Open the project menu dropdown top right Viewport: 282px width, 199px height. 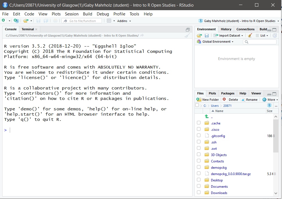coord(278,21)
